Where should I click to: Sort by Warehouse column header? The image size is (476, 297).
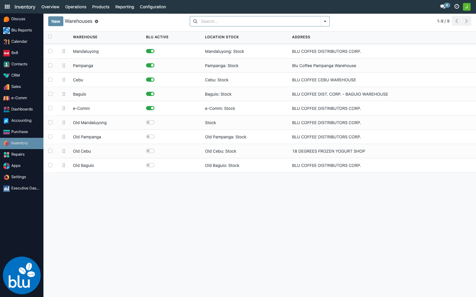click(85, 37)
